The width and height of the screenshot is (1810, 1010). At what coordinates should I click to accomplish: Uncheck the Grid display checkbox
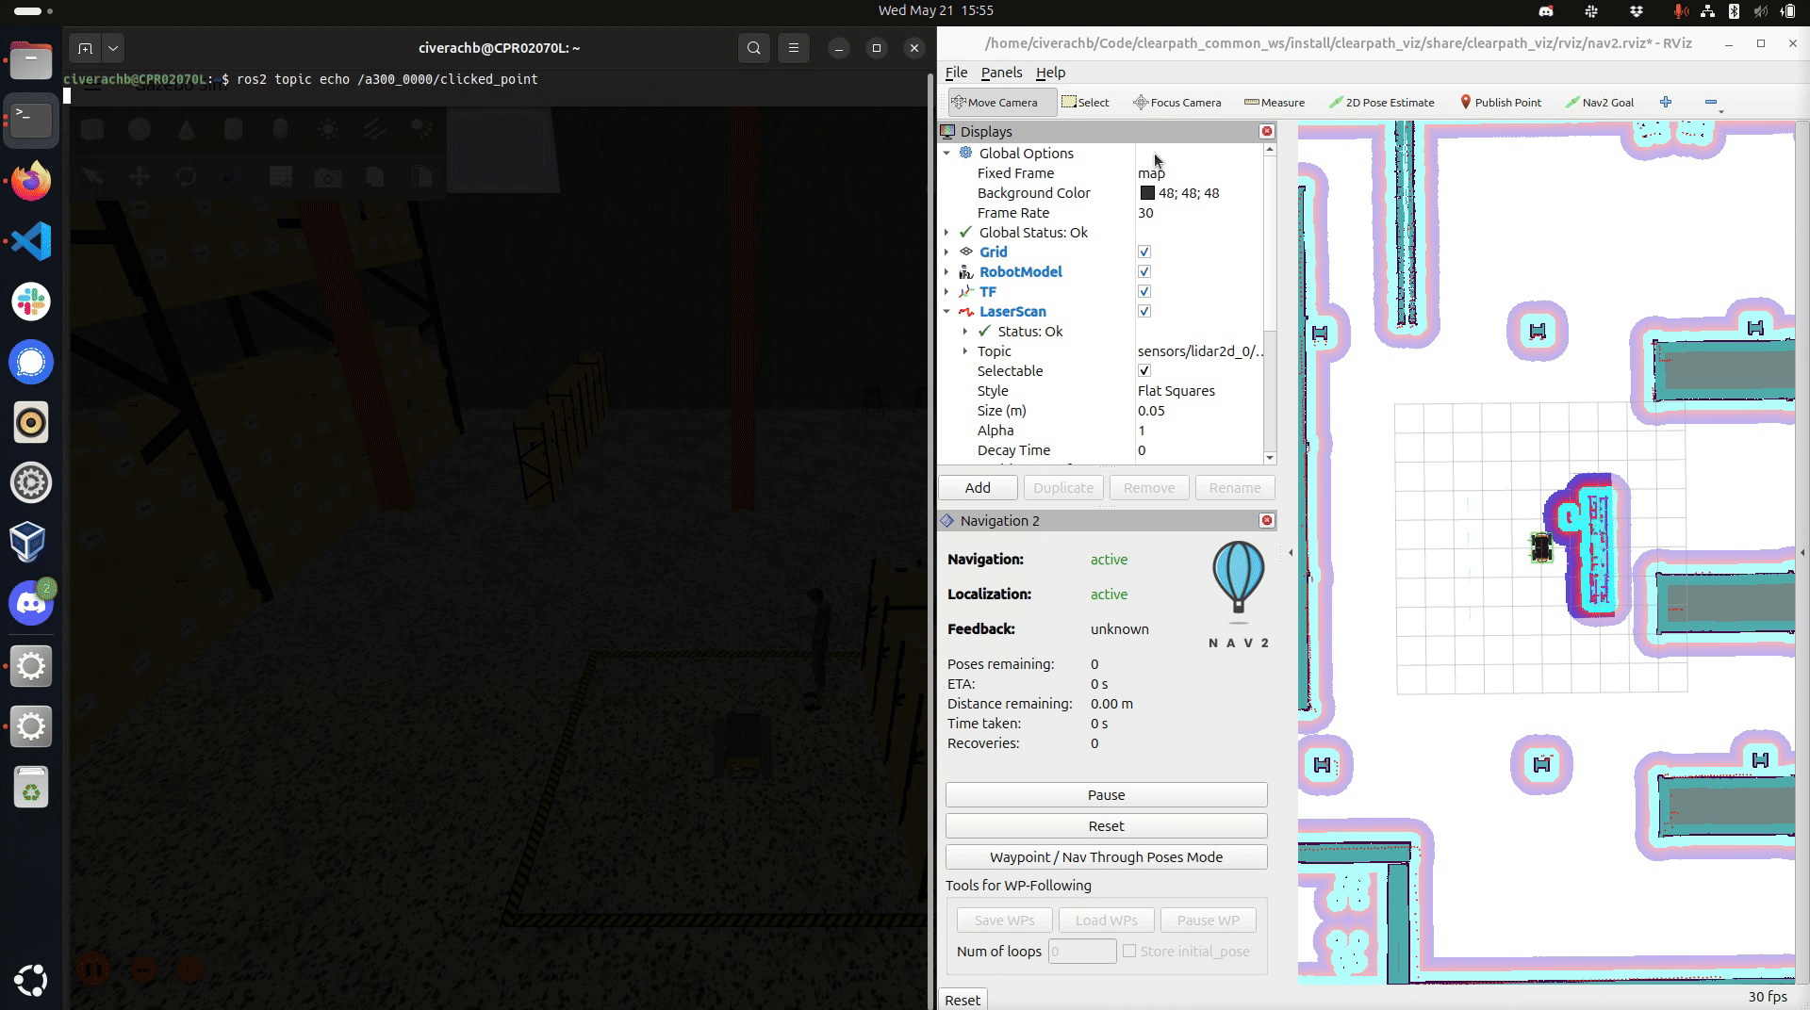point(1144,252)
